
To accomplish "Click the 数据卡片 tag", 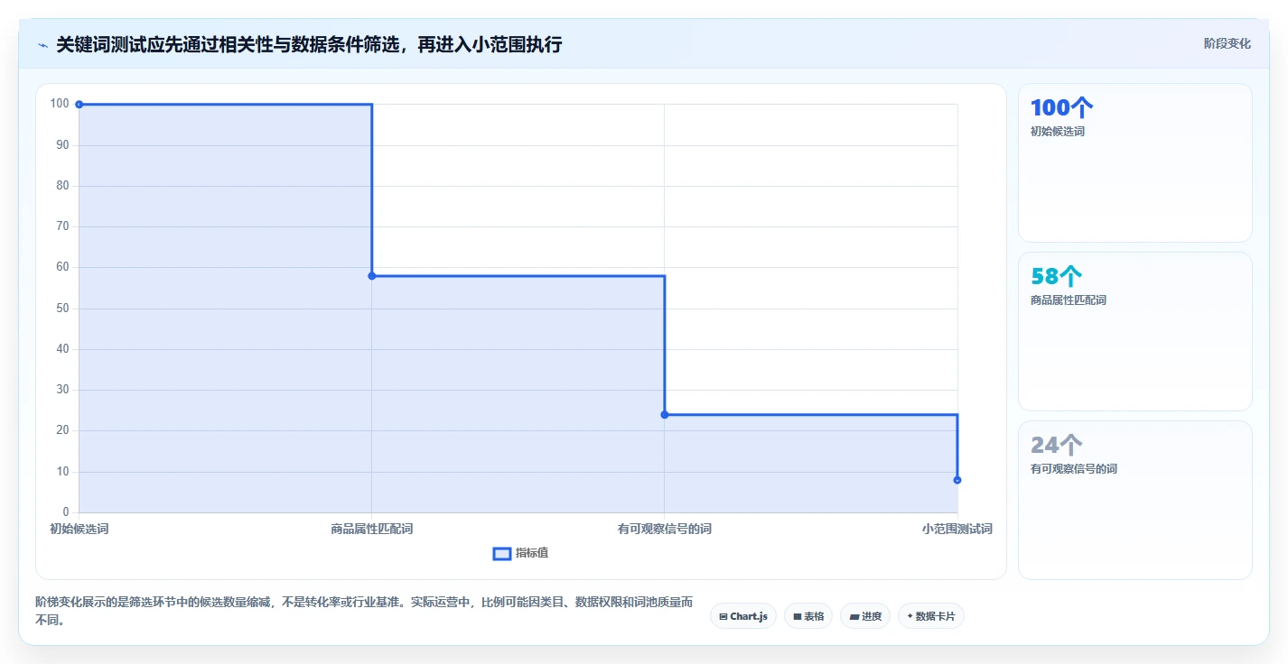I will (931, 616).
